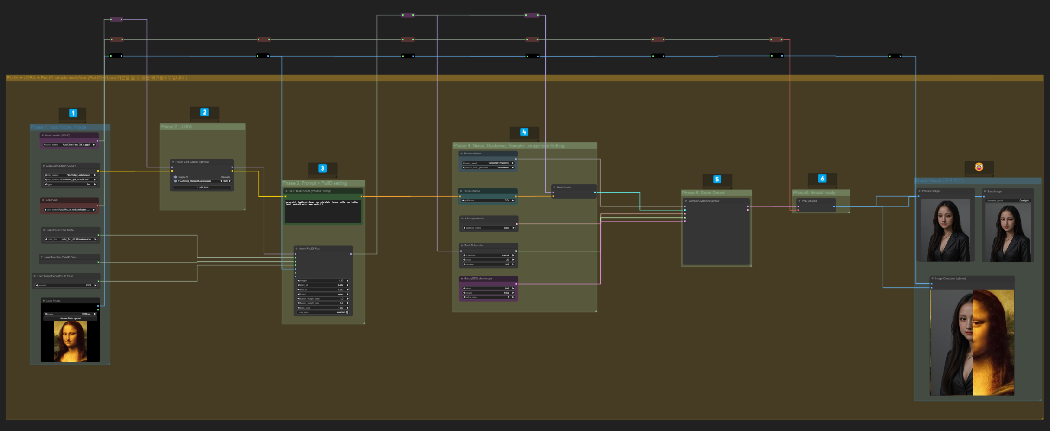Screen dimensions: 1050x431
Task: Open the vae_name dropdown in Load VAE
Action: coord(70,210)
